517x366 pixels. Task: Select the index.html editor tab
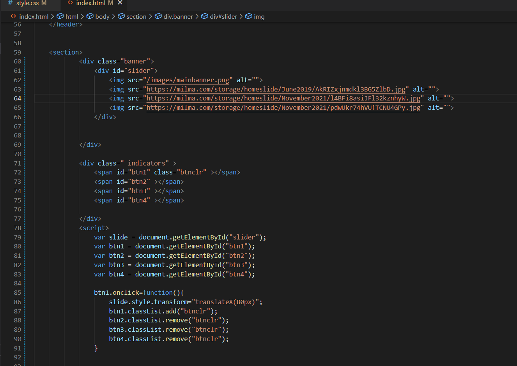tap(91, 3)
